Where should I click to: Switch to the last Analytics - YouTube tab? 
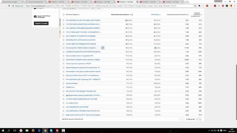tap(173, 2)
